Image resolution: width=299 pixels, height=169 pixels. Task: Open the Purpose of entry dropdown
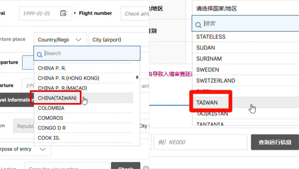click(43, 149)
